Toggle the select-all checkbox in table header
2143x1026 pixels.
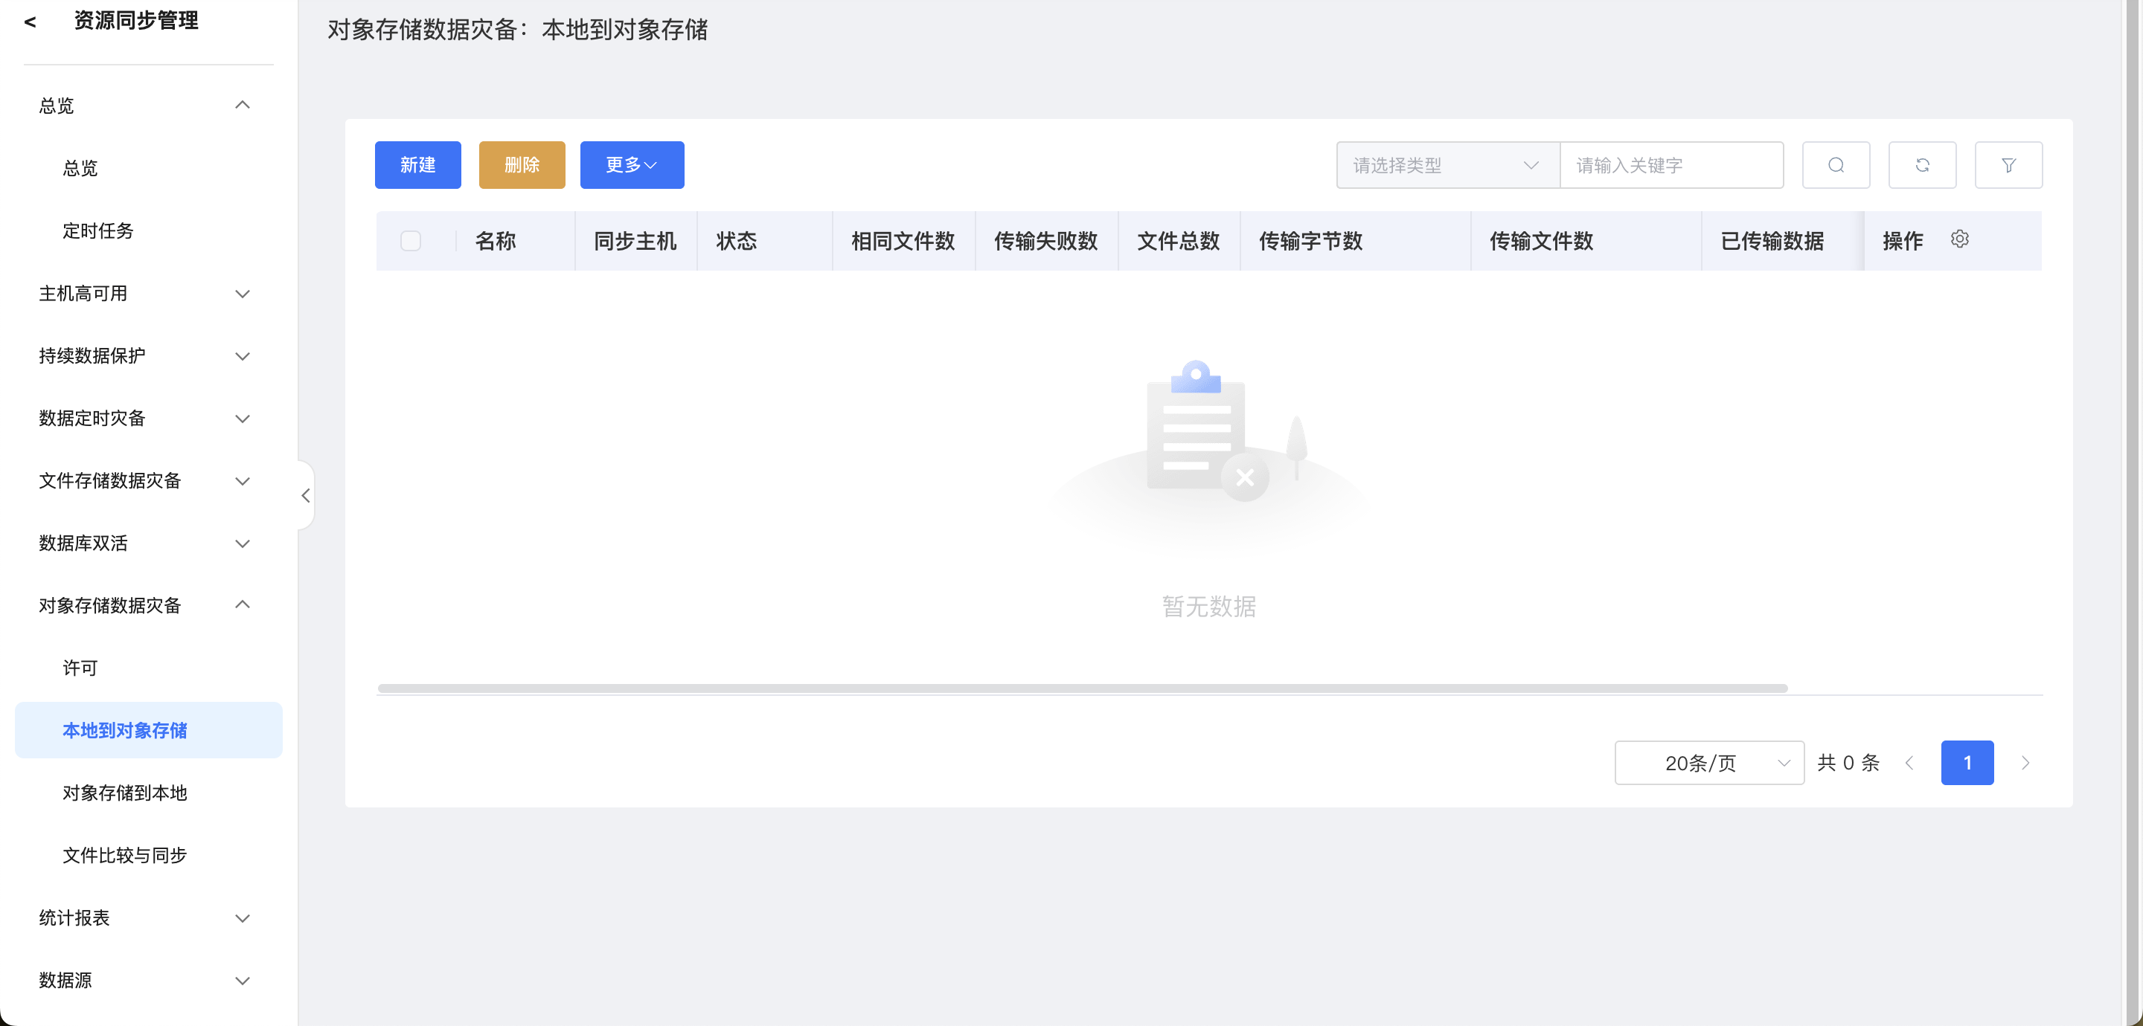[410, 240]
